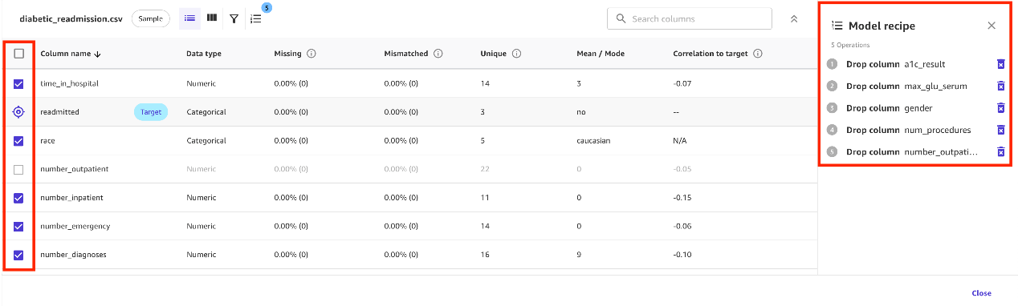Delete the Drop column number_outpatient step
The height and width of the screenshot is (306, 1018).
pyautogui.click(x=1000, y=151)
